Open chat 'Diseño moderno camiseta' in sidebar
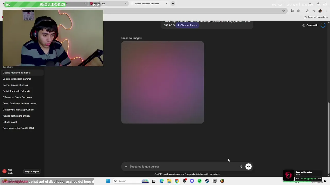Screen dimensions: 330x185 (x=22, y=73)
